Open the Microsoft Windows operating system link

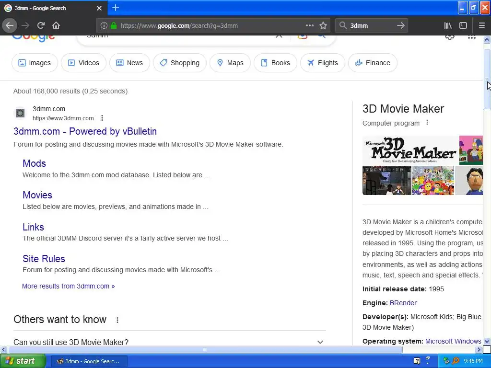tap(453, 341)
